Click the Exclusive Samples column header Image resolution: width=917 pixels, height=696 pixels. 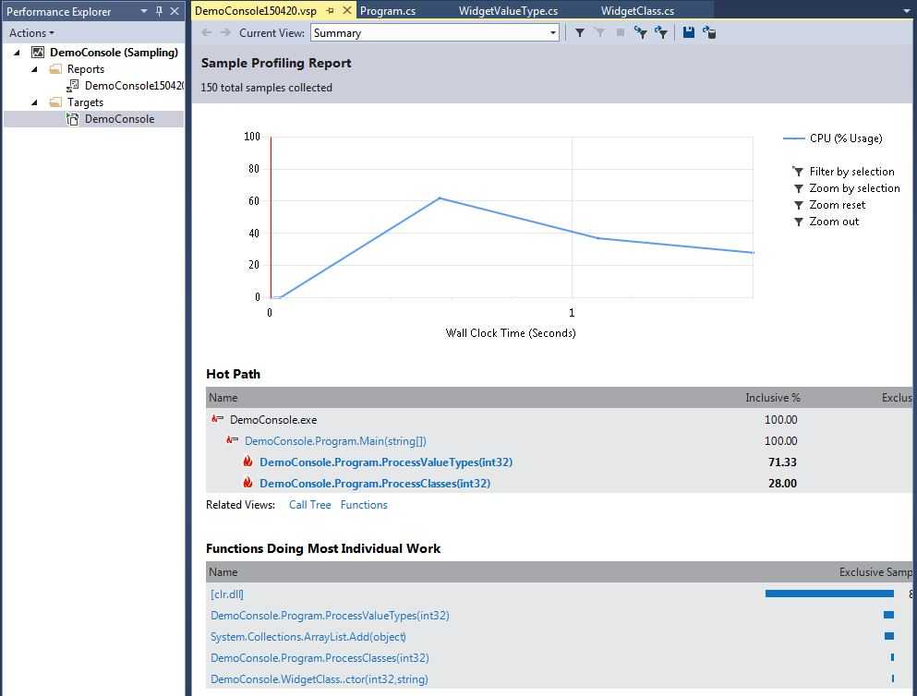click(x=875, y=572)
